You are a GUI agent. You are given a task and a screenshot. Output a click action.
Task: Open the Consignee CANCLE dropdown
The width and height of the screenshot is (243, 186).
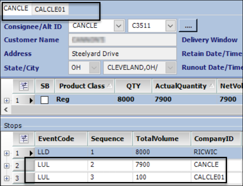118,26
